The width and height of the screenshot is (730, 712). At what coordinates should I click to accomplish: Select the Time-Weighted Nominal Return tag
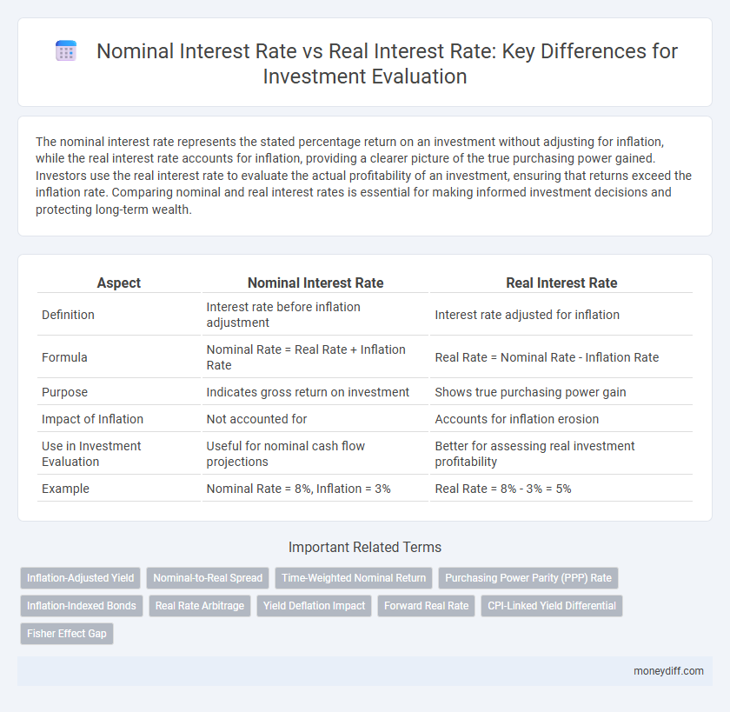coord(354,578)
